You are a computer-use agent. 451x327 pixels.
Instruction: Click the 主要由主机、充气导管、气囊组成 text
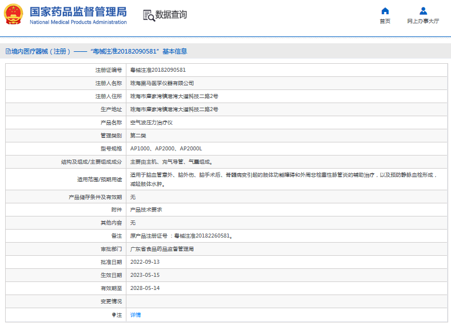tap(171, 162)
